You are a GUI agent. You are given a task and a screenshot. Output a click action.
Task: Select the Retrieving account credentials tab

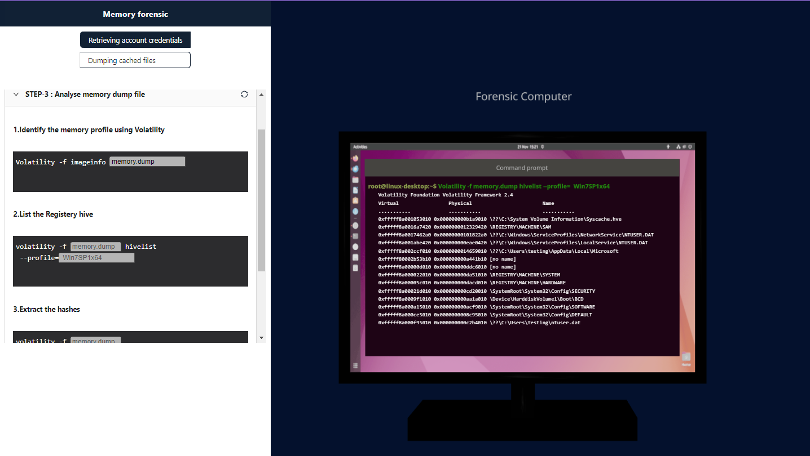tap(135, 40)
